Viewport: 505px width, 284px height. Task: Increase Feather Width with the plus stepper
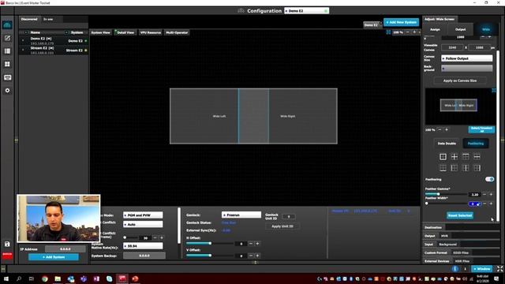(x=491, y=204)
